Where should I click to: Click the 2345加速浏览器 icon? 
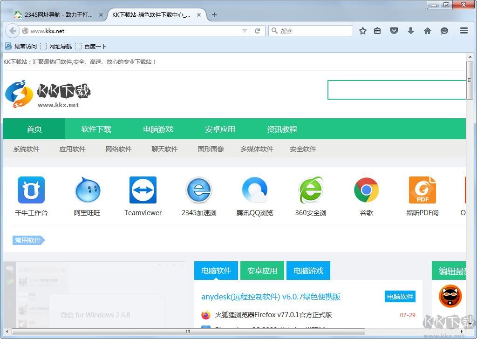pos(198,190)
